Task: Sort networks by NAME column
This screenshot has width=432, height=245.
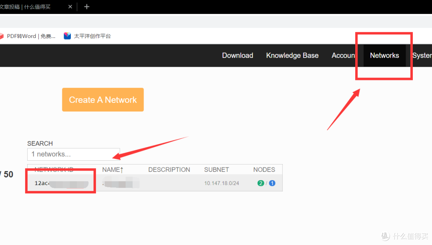Action: (113, 170)
